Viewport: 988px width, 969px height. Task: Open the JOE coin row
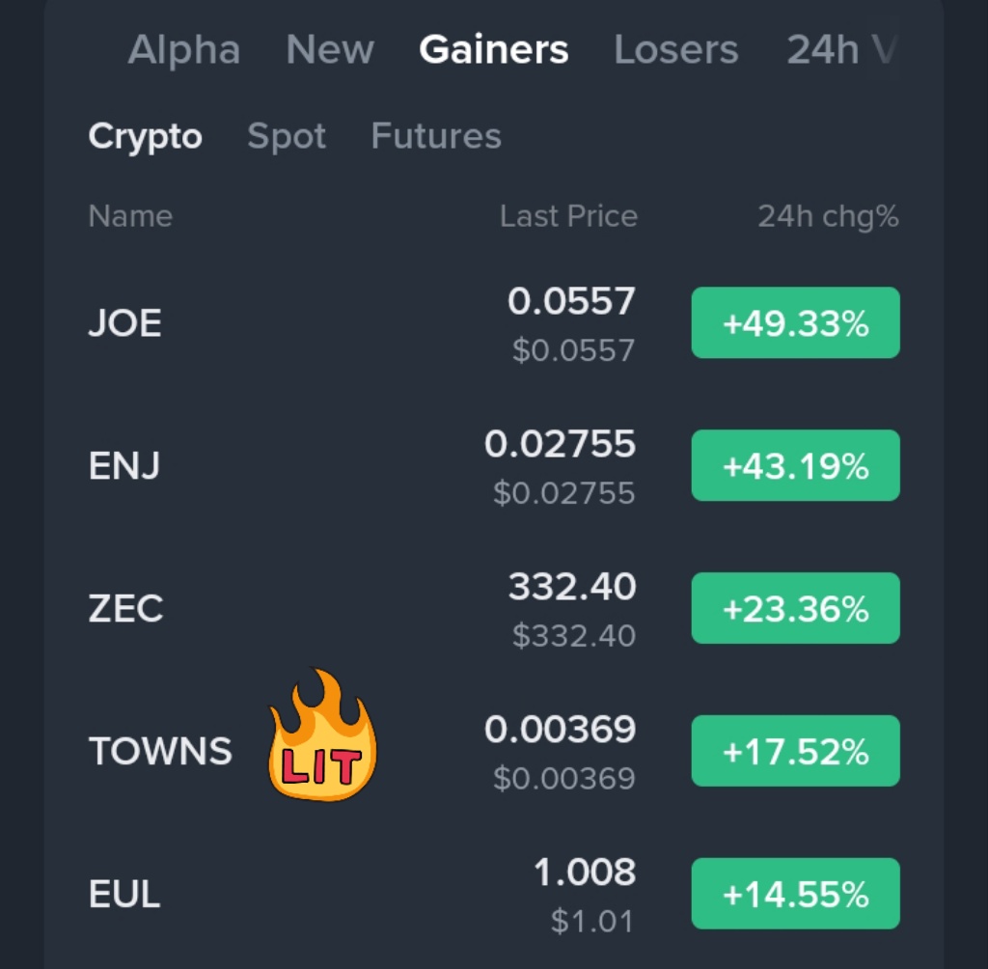124,323
